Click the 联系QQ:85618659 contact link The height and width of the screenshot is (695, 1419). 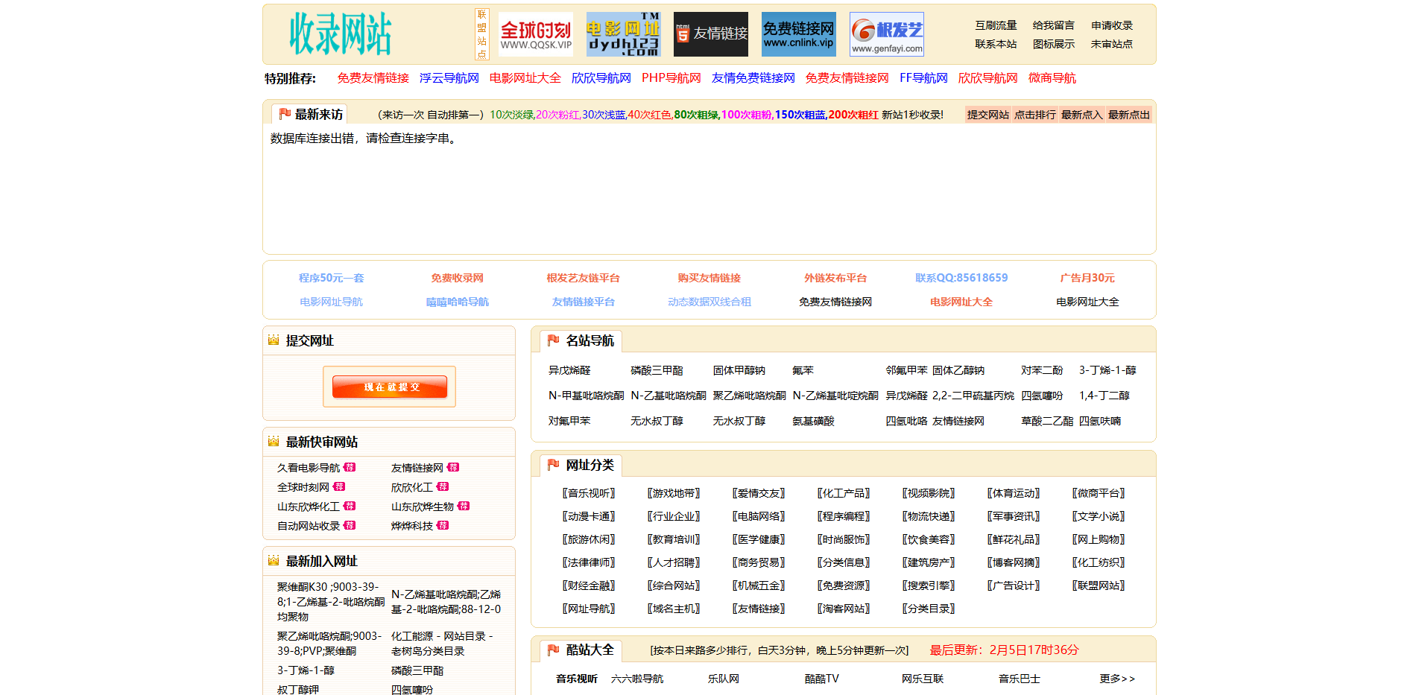961,277
